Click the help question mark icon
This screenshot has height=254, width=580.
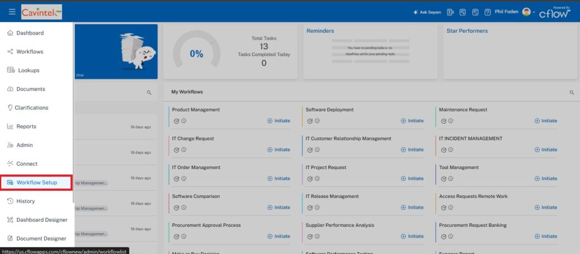488,12
